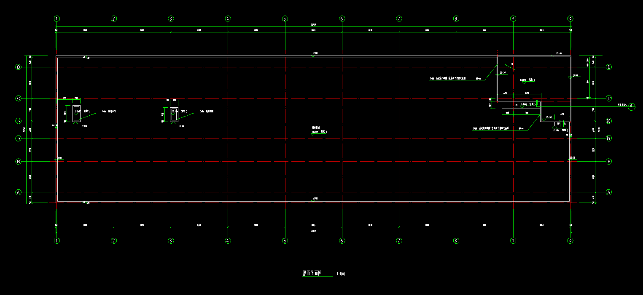This screenshot has height=295, width=643.
Task: Select axis bubble B on the left side
Action: pos(18,162)
